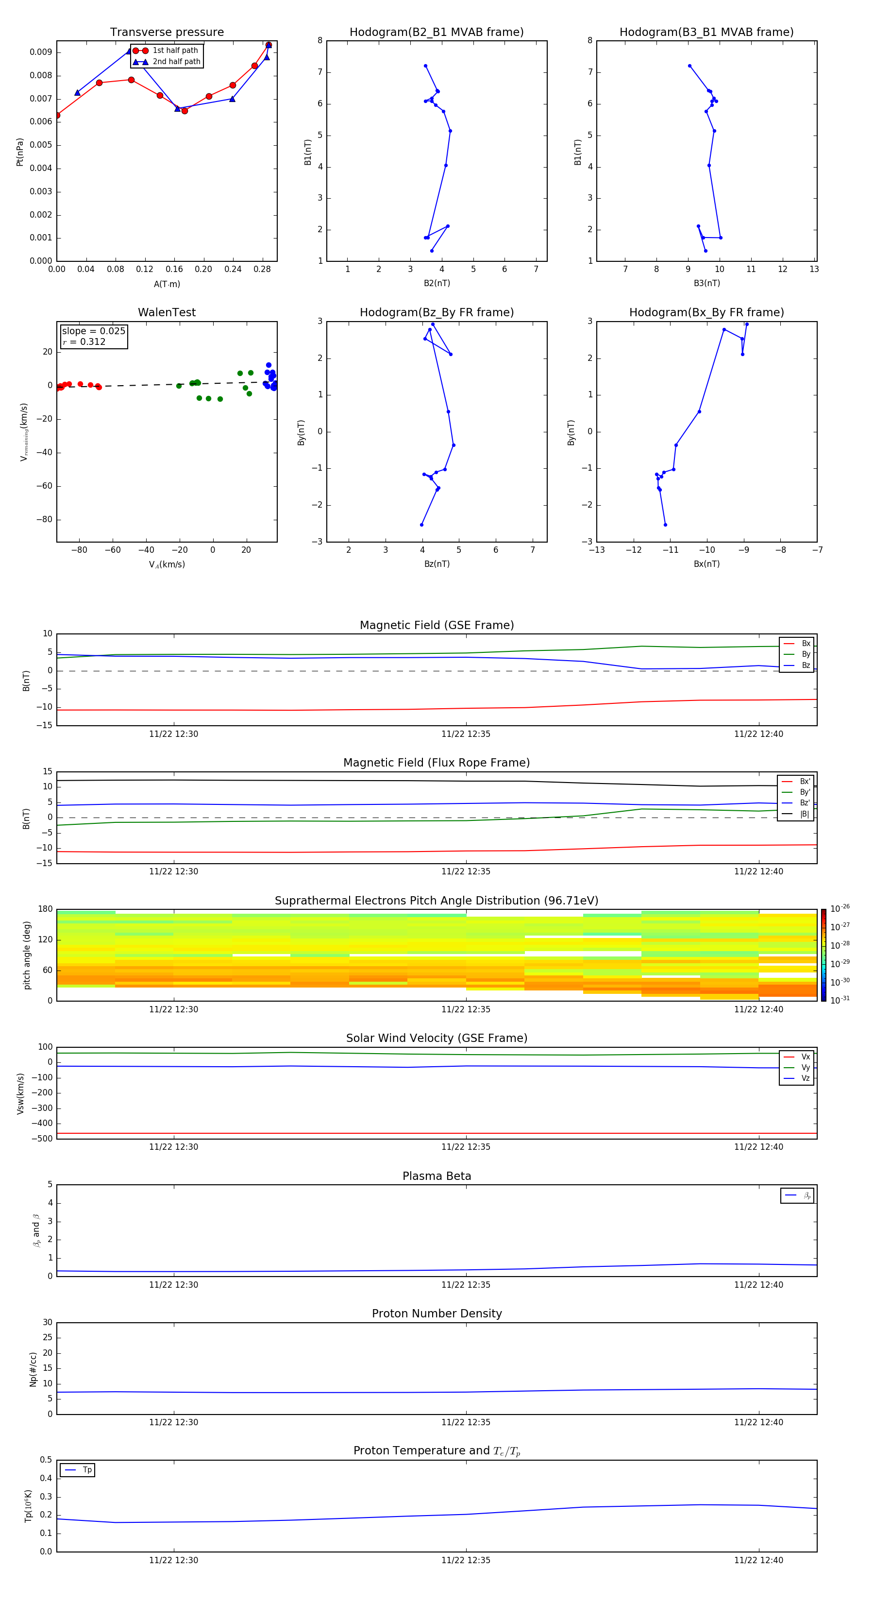
Task: Click the 'B3(nT)' x-axis label
Action: pyautogui.click(x=706, y=283)
